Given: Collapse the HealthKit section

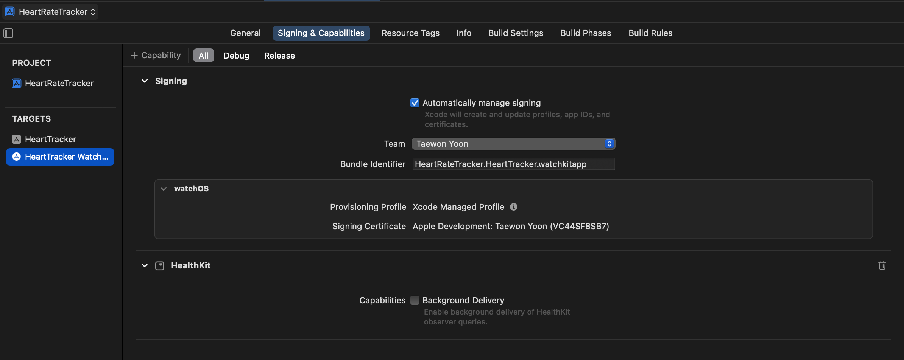Looking at the screenshot, I should point(145,265).
